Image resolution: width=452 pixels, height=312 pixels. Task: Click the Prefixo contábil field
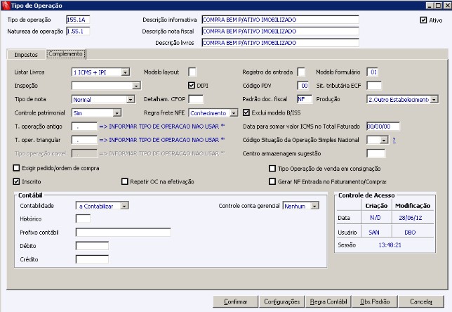[x=123, y=233]
